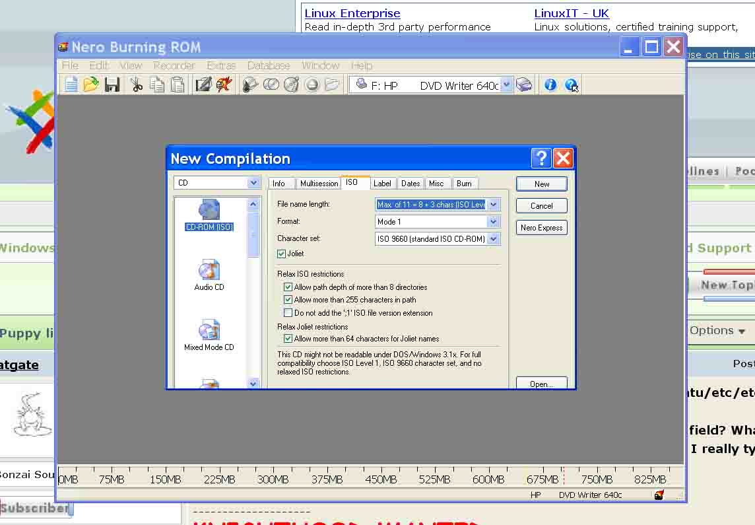Click the Paste clipboard icon
The width and height of the screenshot is (755, 525).
click(x=178, y=85)
